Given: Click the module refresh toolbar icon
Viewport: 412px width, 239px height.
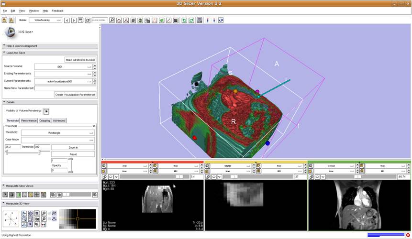Looking at the screenshot, I should click(x=88, y=20).
